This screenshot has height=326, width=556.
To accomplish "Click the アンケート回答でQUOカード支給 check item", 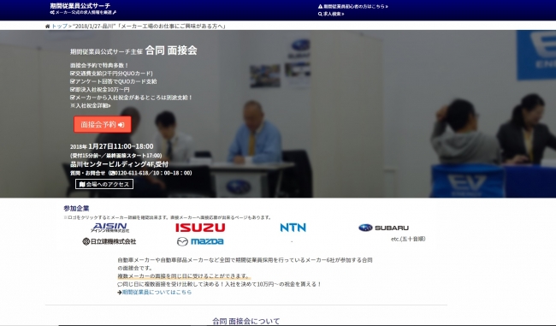I will [114, 81].
